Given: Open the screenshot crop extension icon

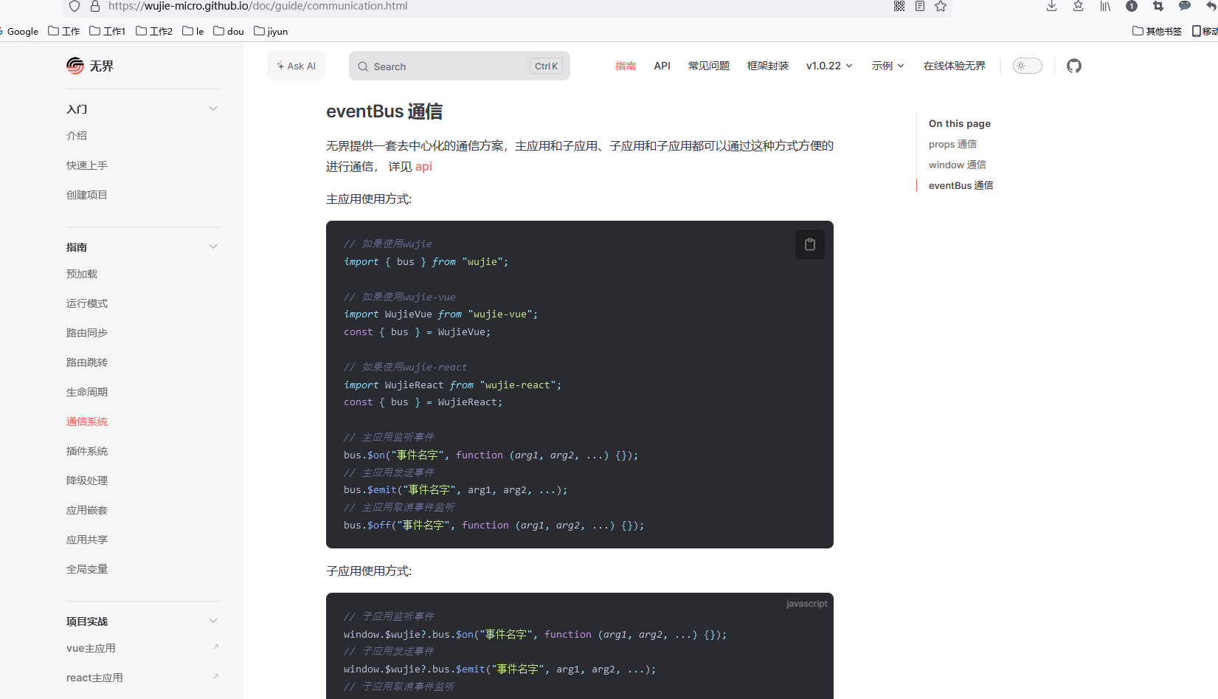Looking at the screenshot, I should pos(1158,6).
